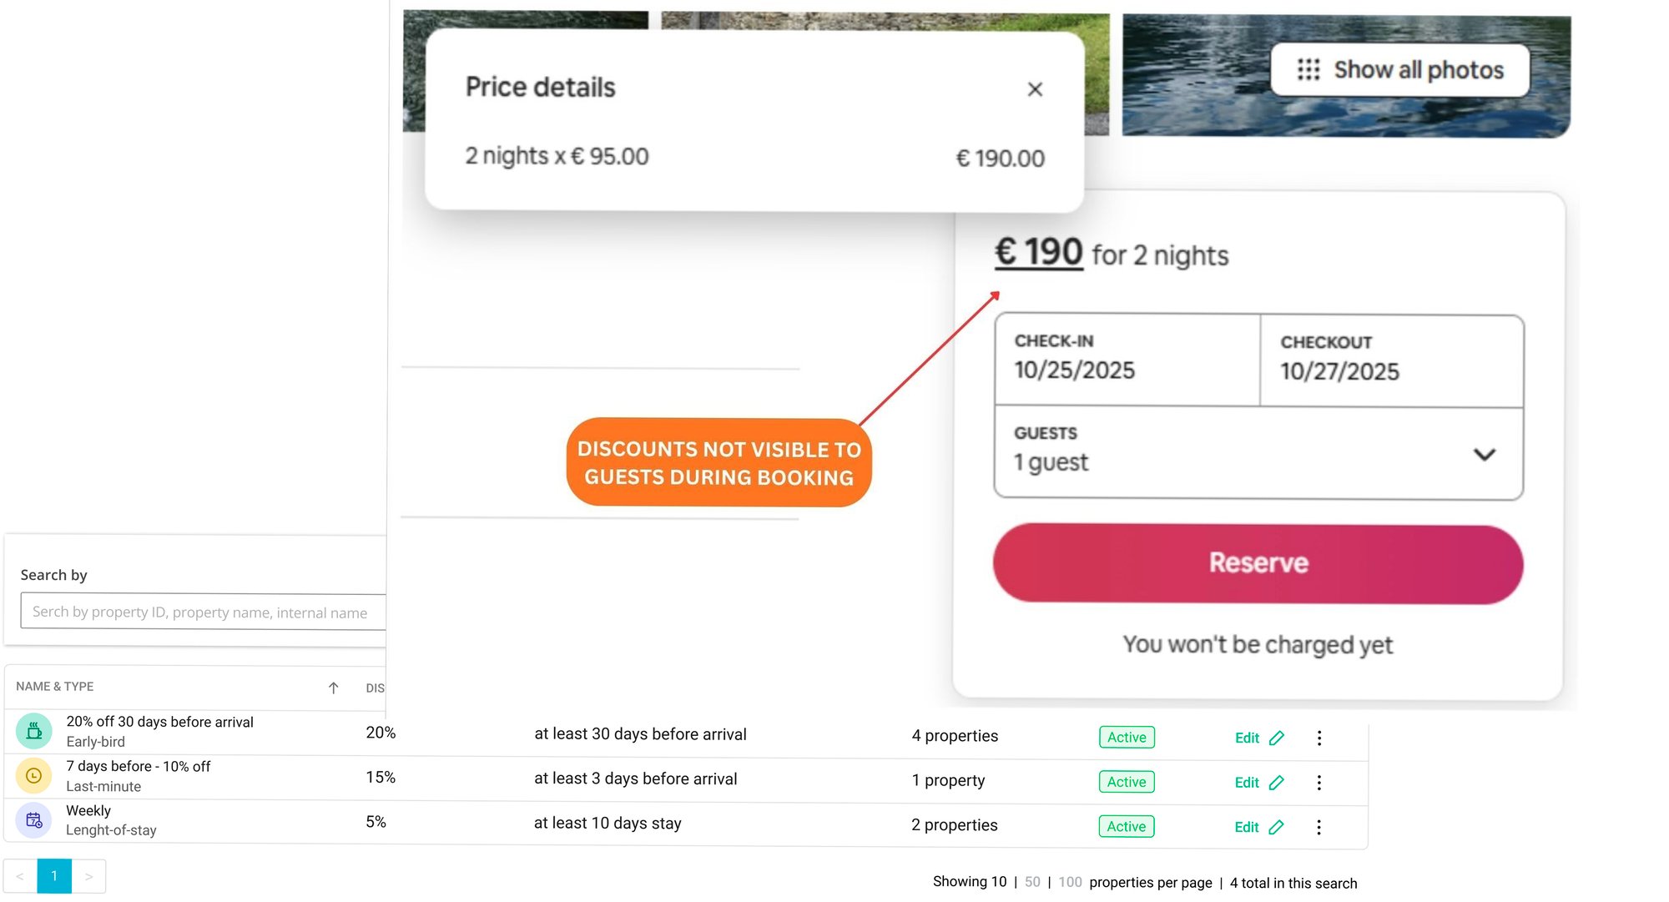Screen dimensions: 1669x902
Task: Click the Show all photos button
Action: [1399, 70]
